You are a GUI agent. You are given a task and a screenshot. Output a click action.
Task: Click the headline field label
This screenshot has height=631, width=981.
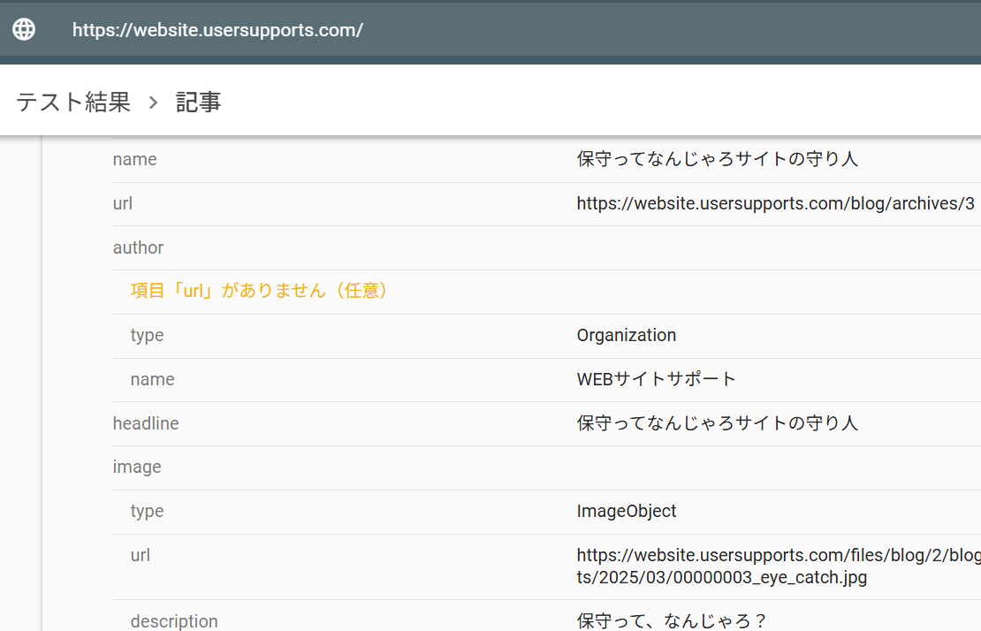(x=146, y=423)
